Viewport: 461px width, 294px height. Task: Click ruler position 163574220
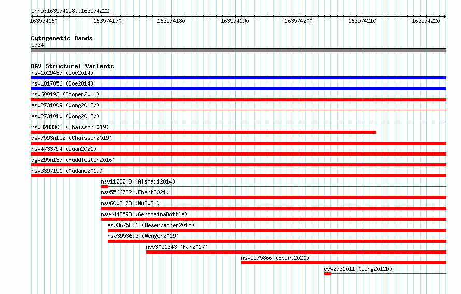point(426,21)
